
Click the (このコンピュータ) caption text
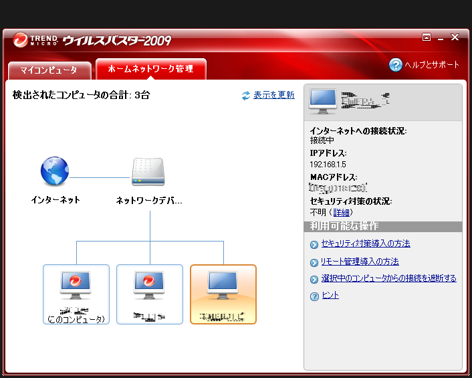pyautogui.click(x=76, y=319)
